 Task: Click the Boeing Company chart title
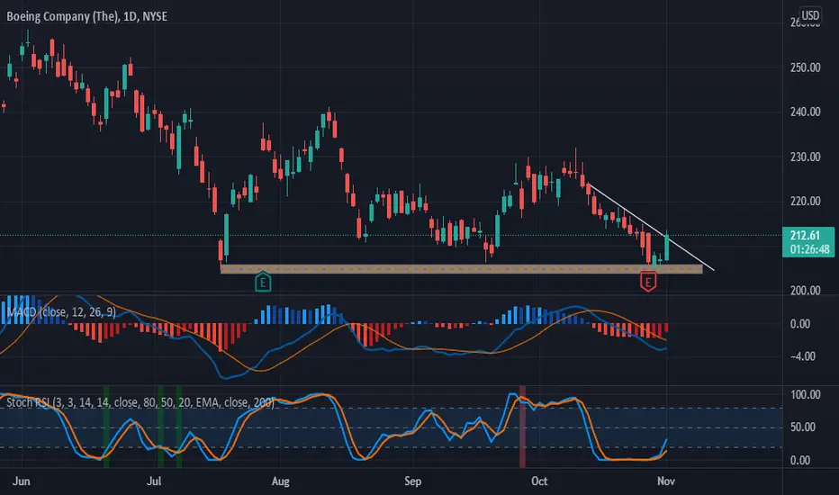click(x=86, y=16)
